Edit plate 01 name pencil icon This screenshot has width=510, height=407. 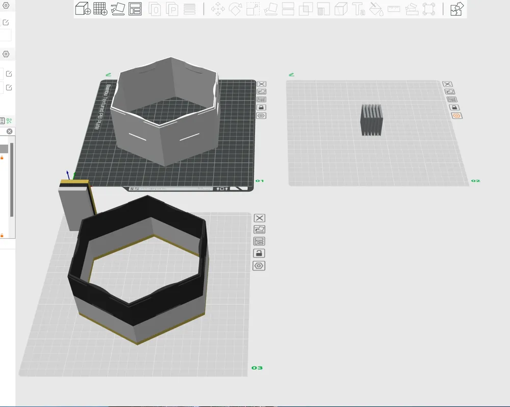[109, 75]
